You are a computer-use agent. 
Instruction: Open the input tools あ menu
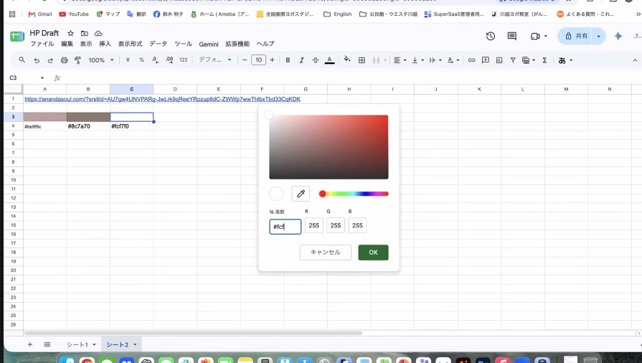tap(565, 60)
